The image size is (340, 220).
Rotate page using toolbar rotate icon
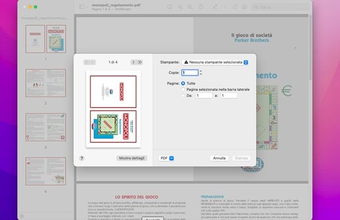point(235,7)
